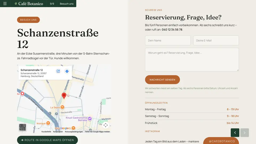The width and height of the screenshot is (256, 144).
Task: Open Kurzbefehle link in map footer
Action: pyautogui.click(x=46, y=131)
